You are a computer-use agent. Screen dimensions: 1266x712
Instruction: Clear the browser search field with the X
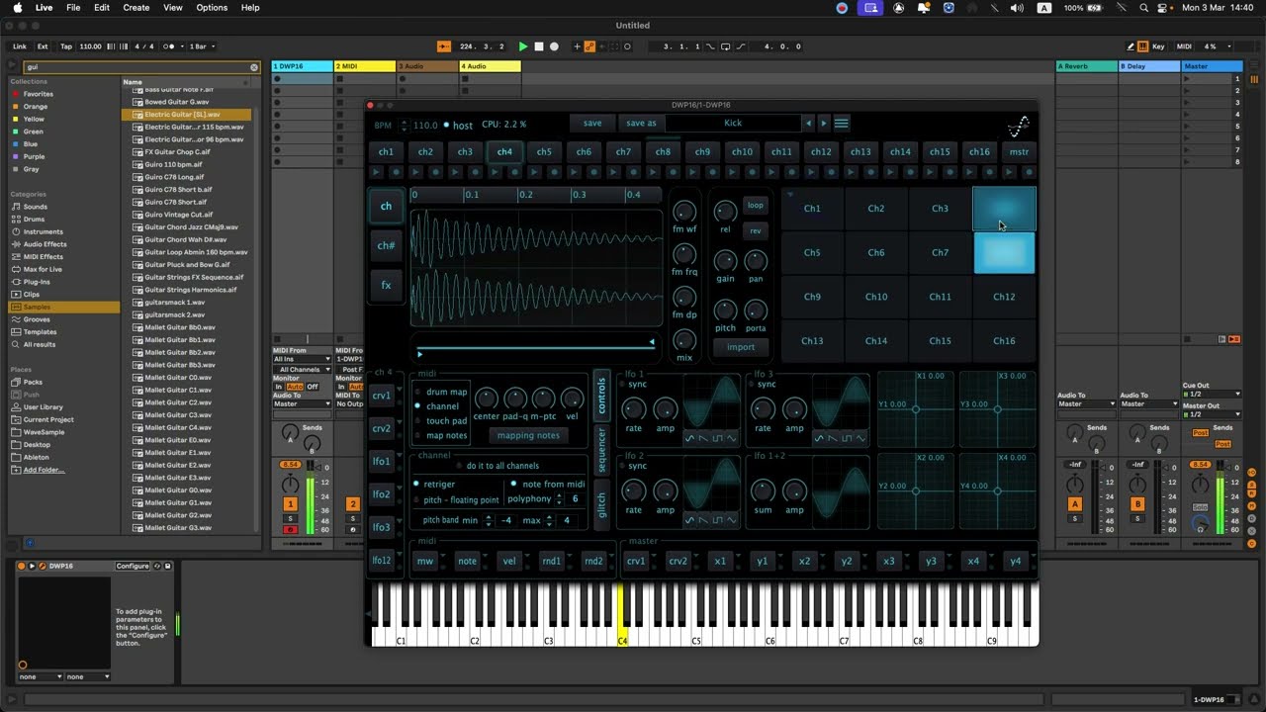(254, 67)
